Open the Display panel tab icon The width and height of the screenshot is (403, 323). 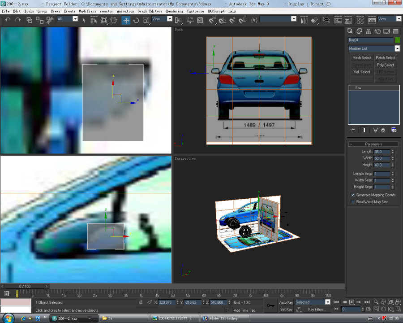pos(386,31)
